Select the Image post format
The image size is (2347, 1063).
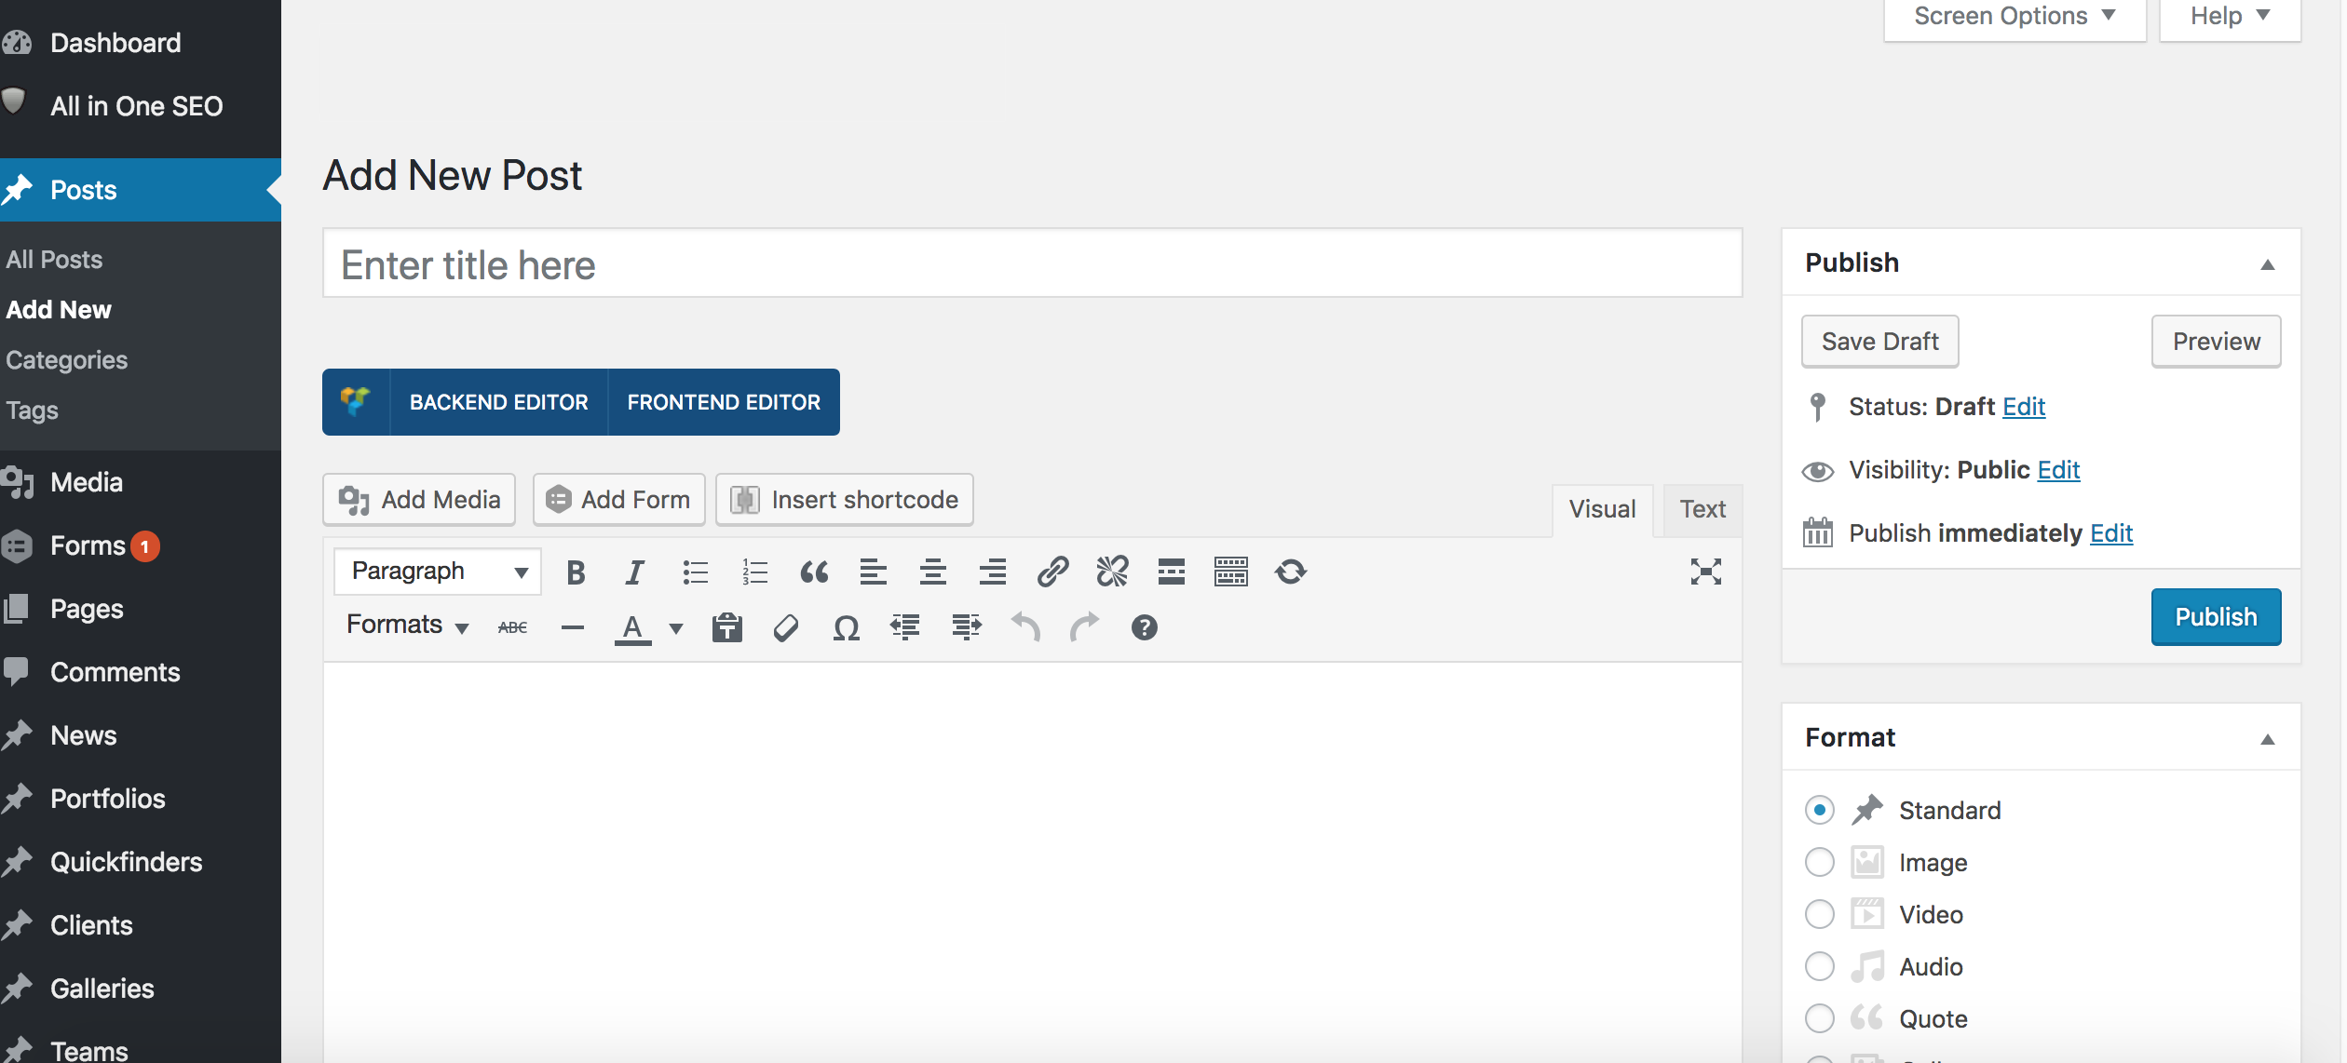[1820, 861]
